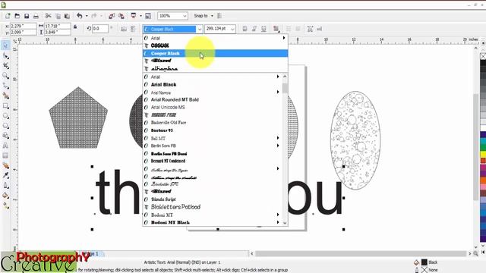Click the Print icon
Screen dimensions: 486x273
click(36, 16)
